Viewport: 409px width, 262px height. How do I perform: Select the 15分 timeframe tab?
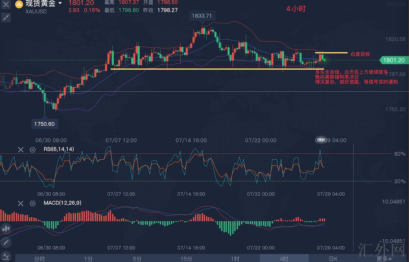coord(186,258)
